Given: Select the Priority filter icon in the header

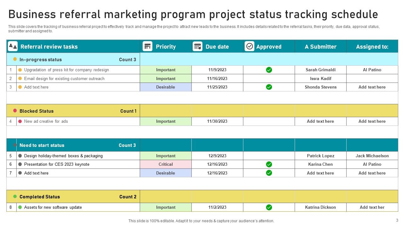Looking at the screenshot, I should pyautogui.click(x=147, y=46).
